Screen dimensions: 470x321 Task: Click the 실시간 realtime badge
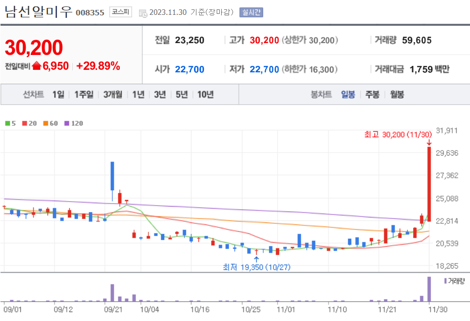pos(251,12)
